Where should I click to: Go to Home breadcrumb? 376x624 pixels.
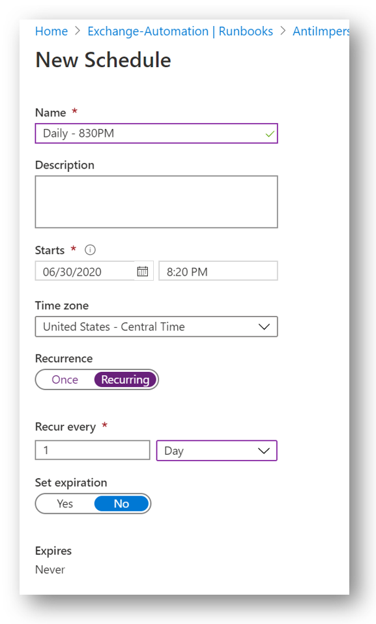51,31
